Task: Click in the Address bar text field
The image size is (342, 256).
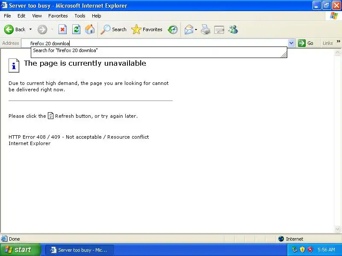Action: 155,44
